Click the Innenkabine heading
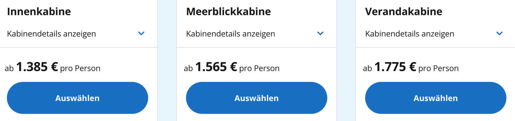515x121 pixels. point(39,12)
